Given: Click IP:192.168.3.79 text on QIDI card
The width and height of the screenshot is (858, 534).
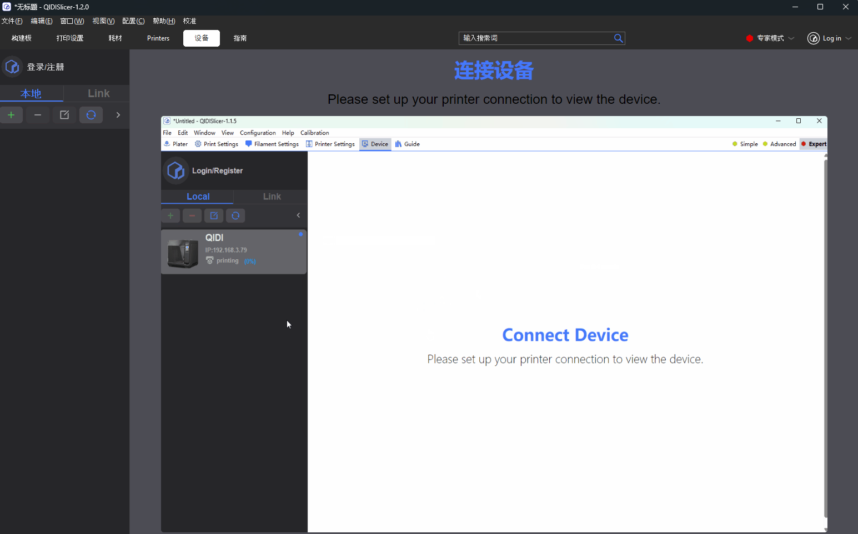Looking at the screenshot, I should (226, 250).
